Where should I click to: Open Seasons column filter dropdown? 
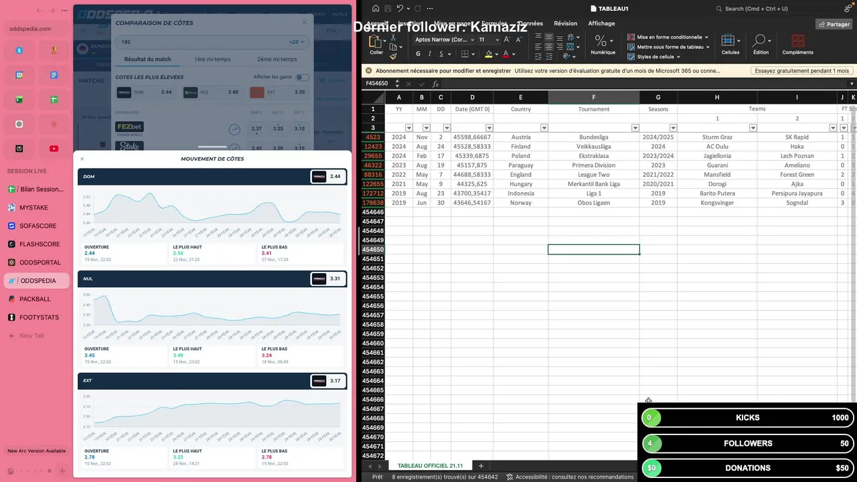tap(673, 128)
